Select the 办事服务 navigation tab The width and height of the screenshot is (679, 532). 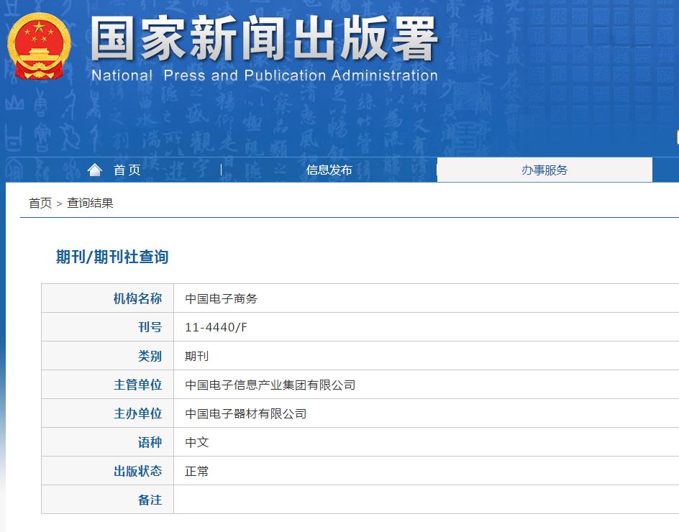click(x=544, y=170)
